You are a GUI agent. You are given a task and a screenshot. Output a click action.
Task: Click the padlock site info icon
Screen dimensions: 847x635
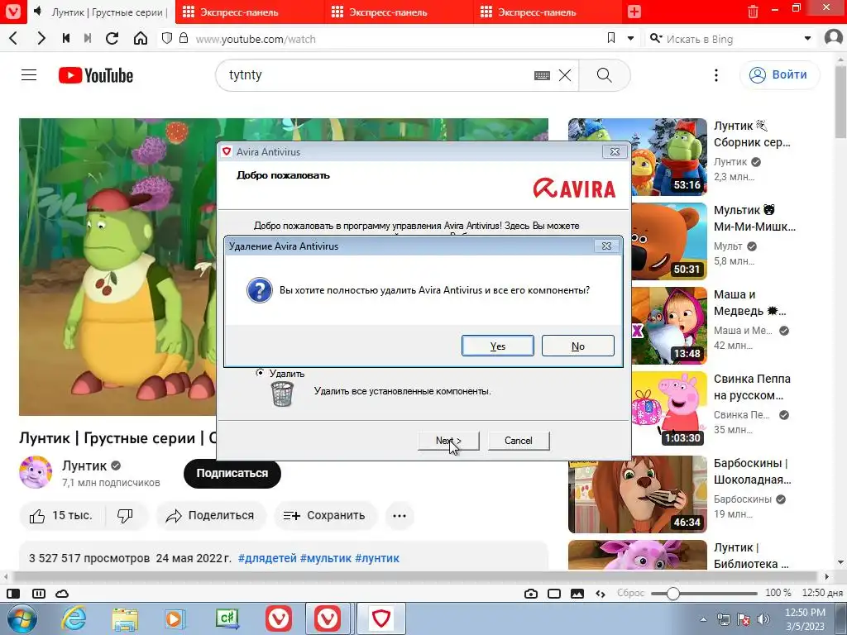(x=184, y=38)
